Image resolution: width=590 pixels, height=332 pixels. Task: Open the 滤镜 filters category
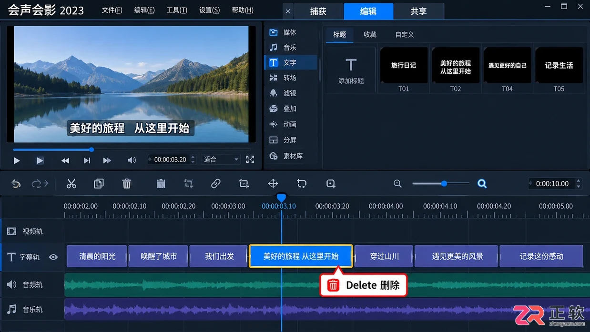[x=290, y=93]
